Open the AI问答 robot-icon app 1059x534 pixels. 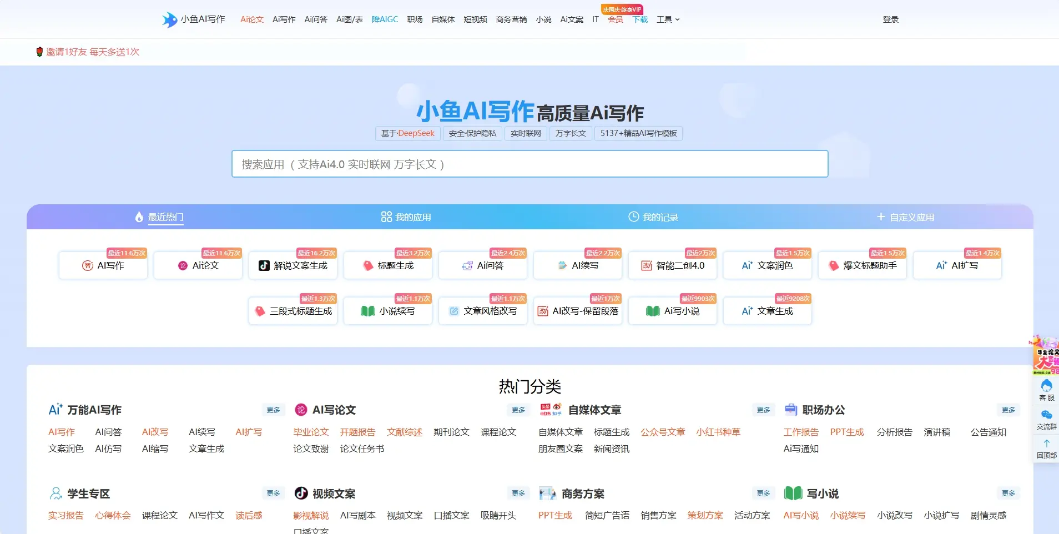coord(483,266)
